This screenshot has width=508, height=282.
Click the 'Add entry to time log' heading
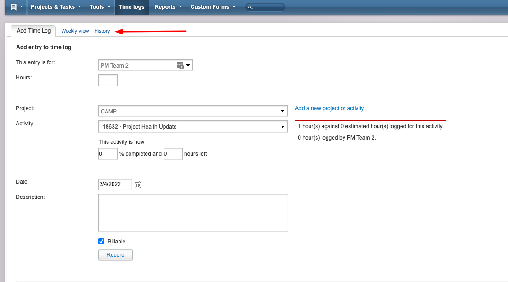44,47
